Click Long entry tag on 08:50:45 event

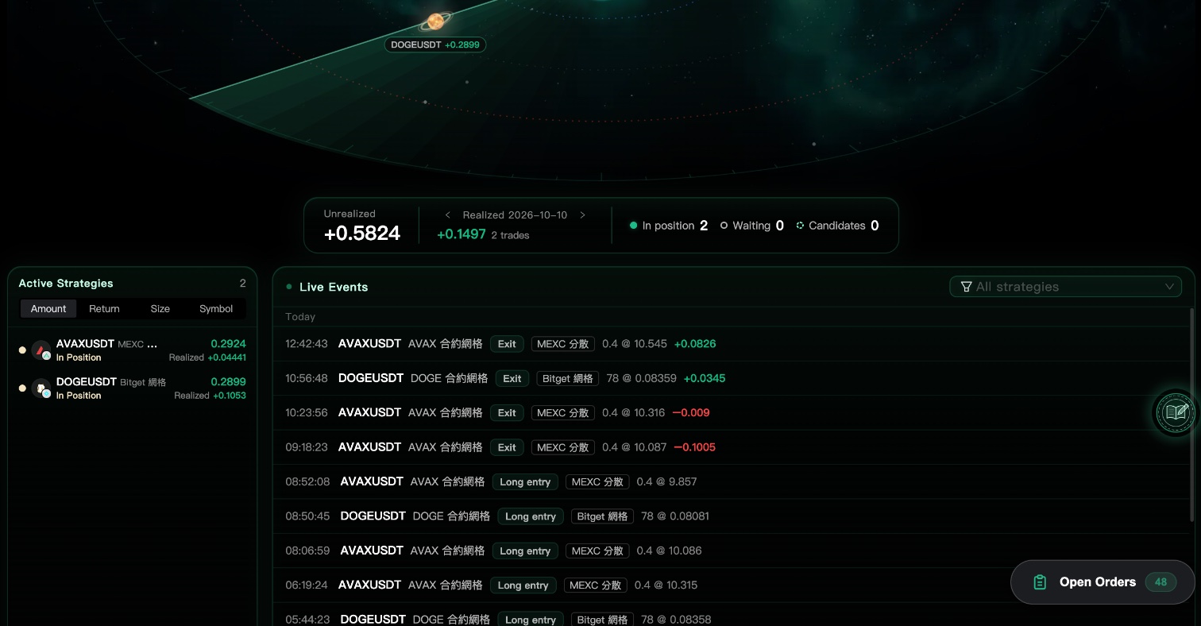click(531, 516)
